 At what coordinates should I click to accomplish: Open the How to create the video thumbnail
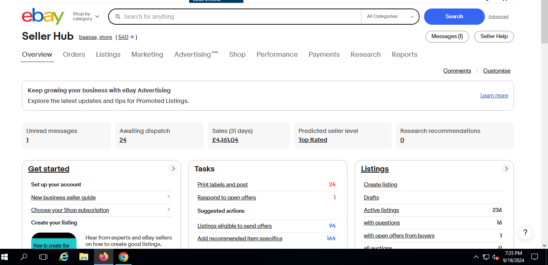tap(54, 241)
